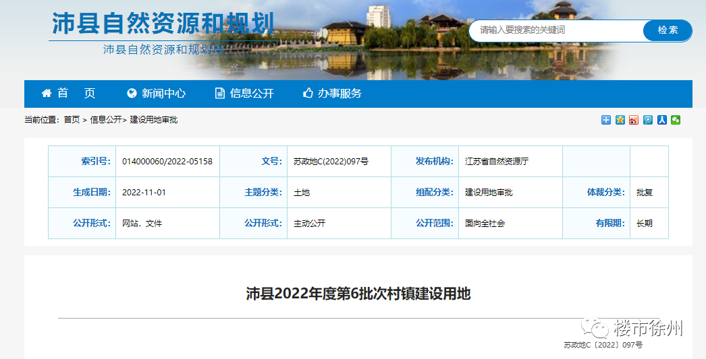Share via Tencent Weibo icon
The image size is (706, 359).
point(648,120)
